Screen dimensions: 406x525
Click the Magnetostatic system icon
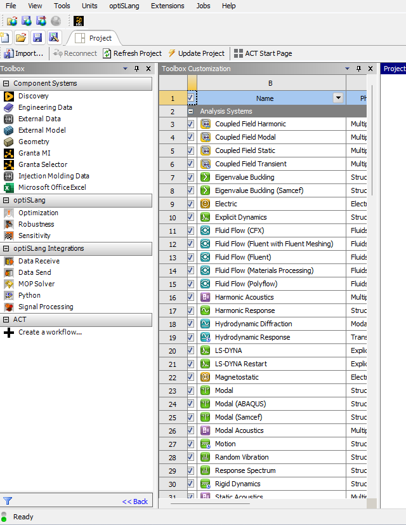pos(205,377)
